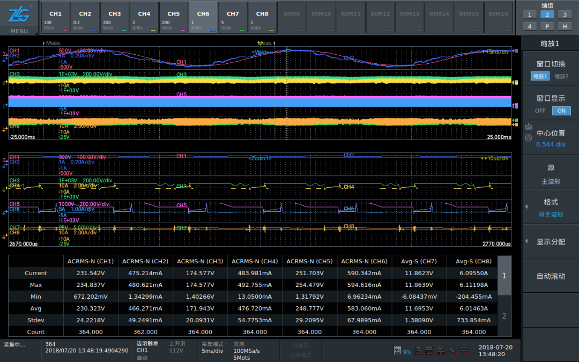579x362 pixels.
Task: Click the SSD storage status icon
Action: [398, 351]
